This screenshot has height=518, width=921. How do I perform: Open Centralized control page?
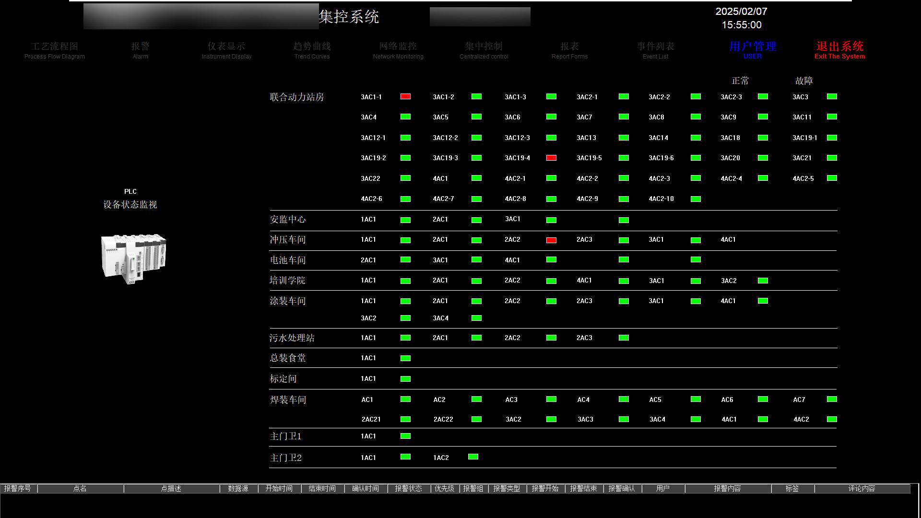pyautogui.click(x=484, y=50)
